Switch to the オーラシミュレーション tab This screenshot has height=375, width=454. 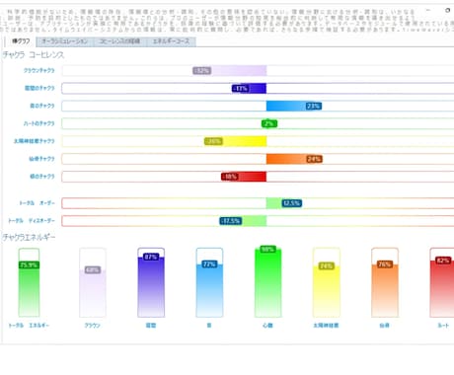[x=64, y=41]
